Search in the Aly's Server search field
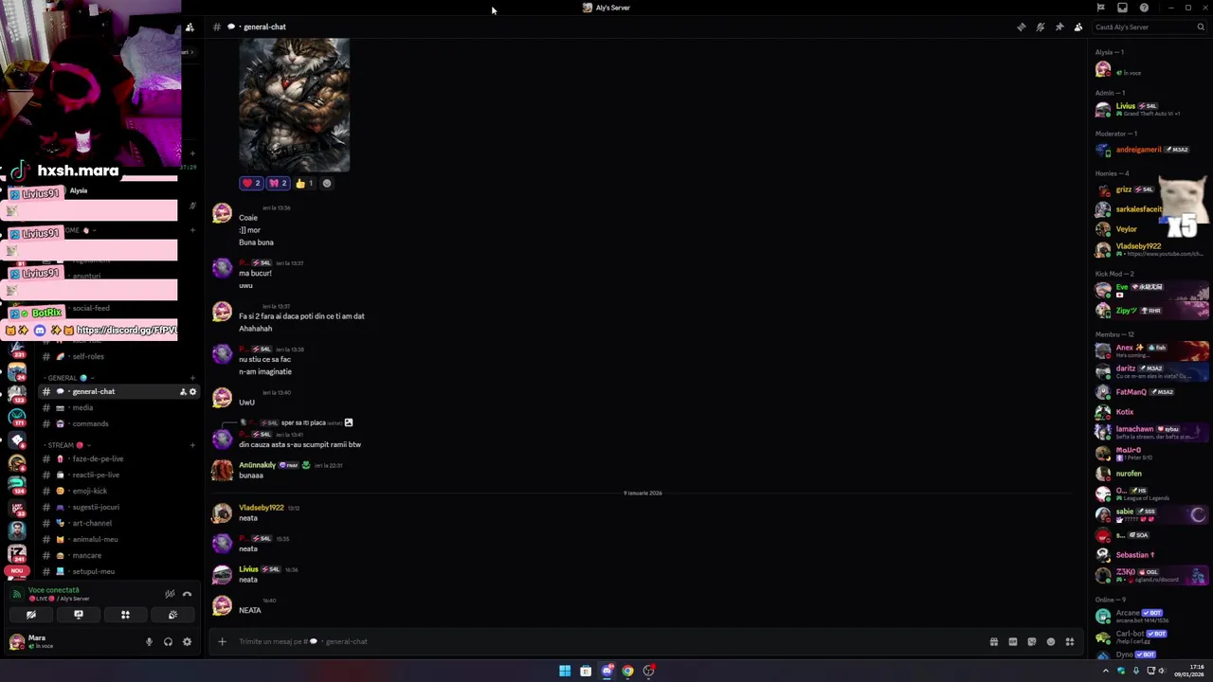 (x=1150, y=27)
